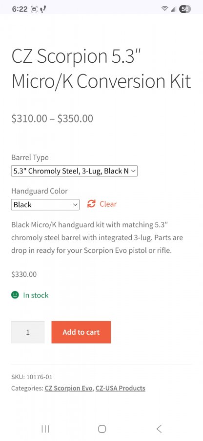
Task: Clear the selected product options
Action: click(x=108, y=204)
